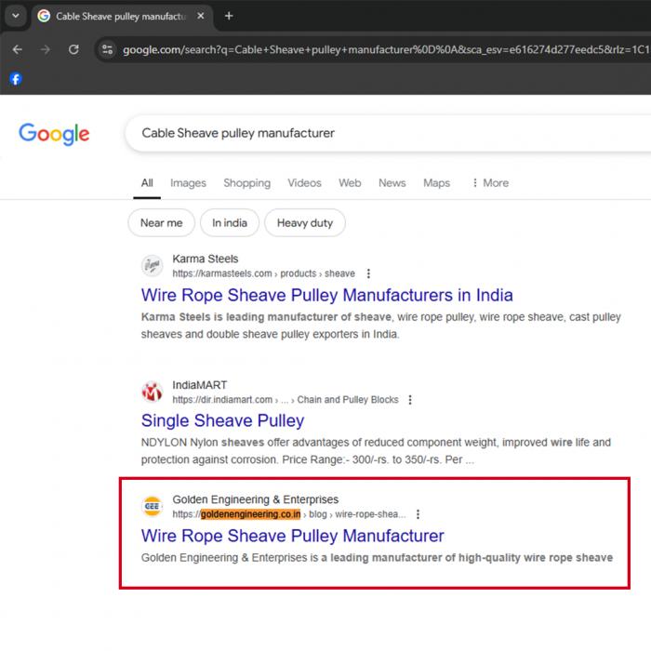The image size is (651, 651).
Task: Click the forward navigation arrow
Action: click(46, 50)
